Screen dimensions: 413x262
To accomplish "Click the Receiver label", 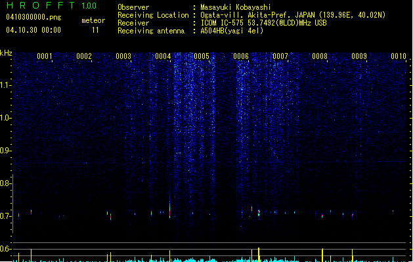I will [133, 23].
